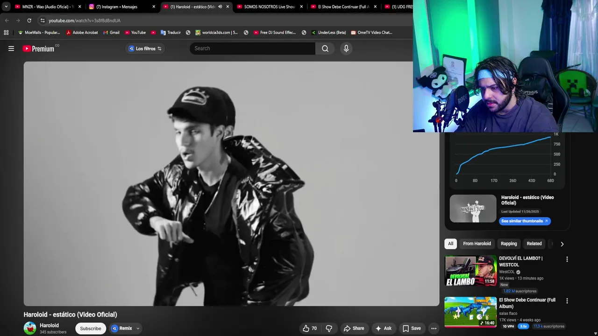Reload the page with browser refresh icon

[29, 21]
